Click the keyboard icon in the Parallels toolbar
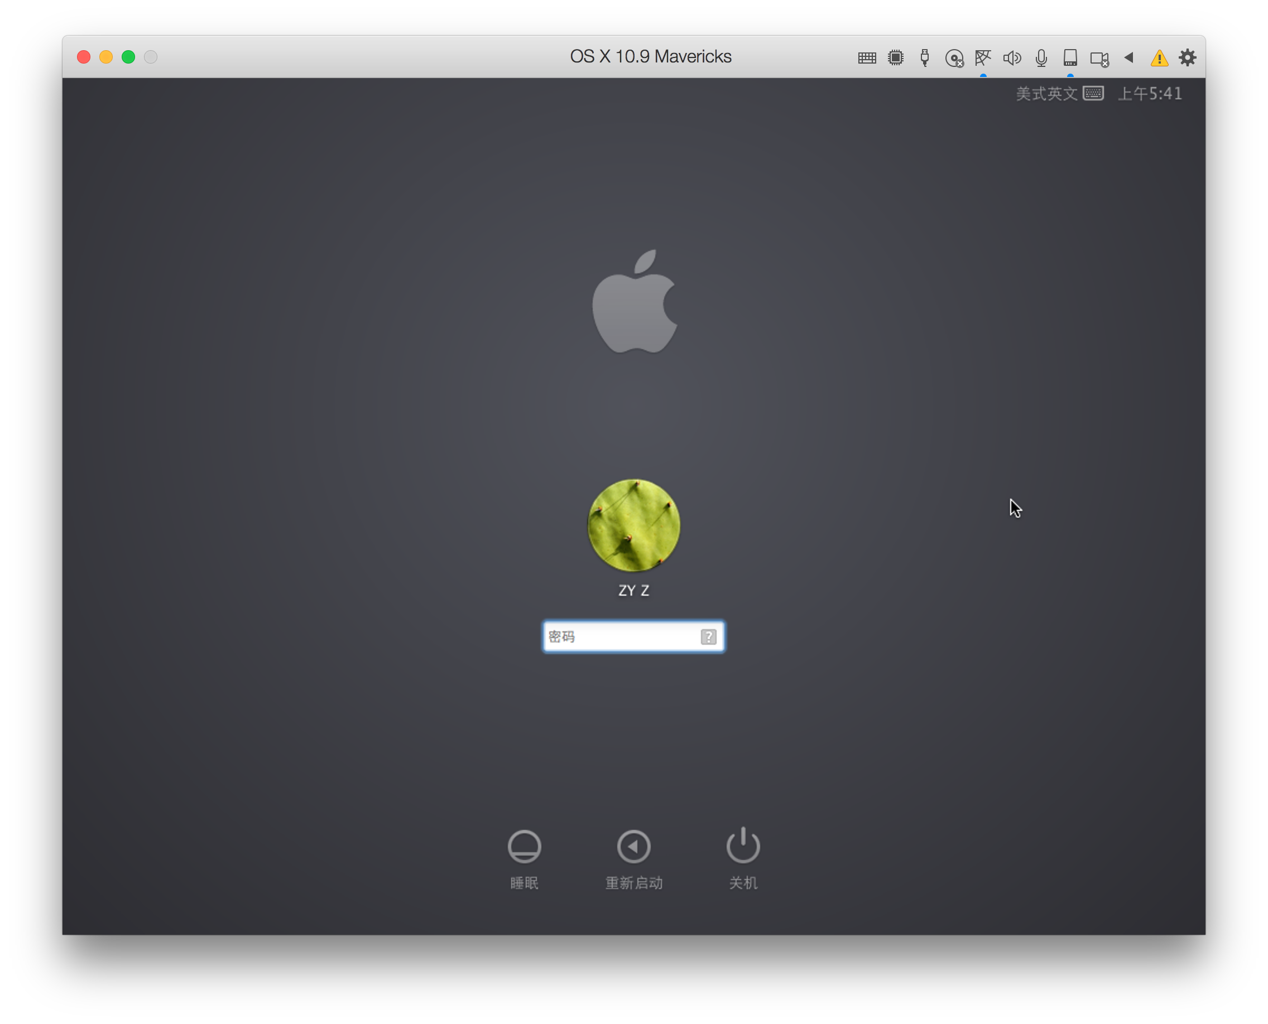This screenshot has height=1024, width=1268. pyautogui.click(x=867, y=58)
